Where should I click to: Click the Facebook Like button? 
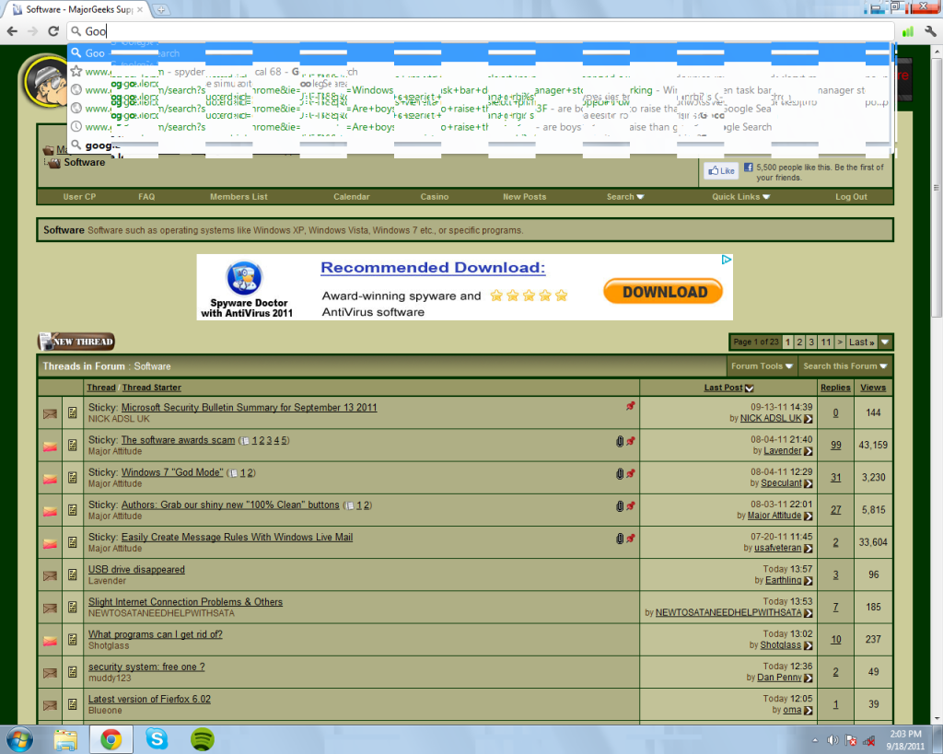click(720, 171)
